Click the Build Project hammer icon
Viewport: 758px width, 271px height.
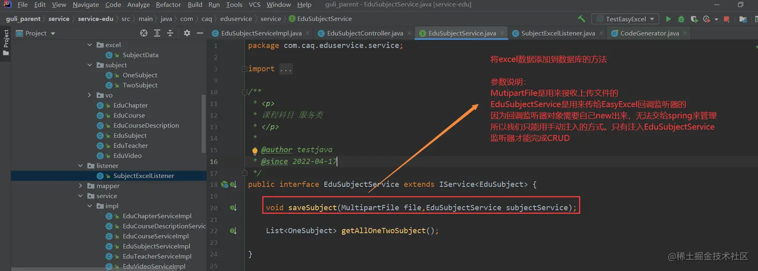[582, 19]
